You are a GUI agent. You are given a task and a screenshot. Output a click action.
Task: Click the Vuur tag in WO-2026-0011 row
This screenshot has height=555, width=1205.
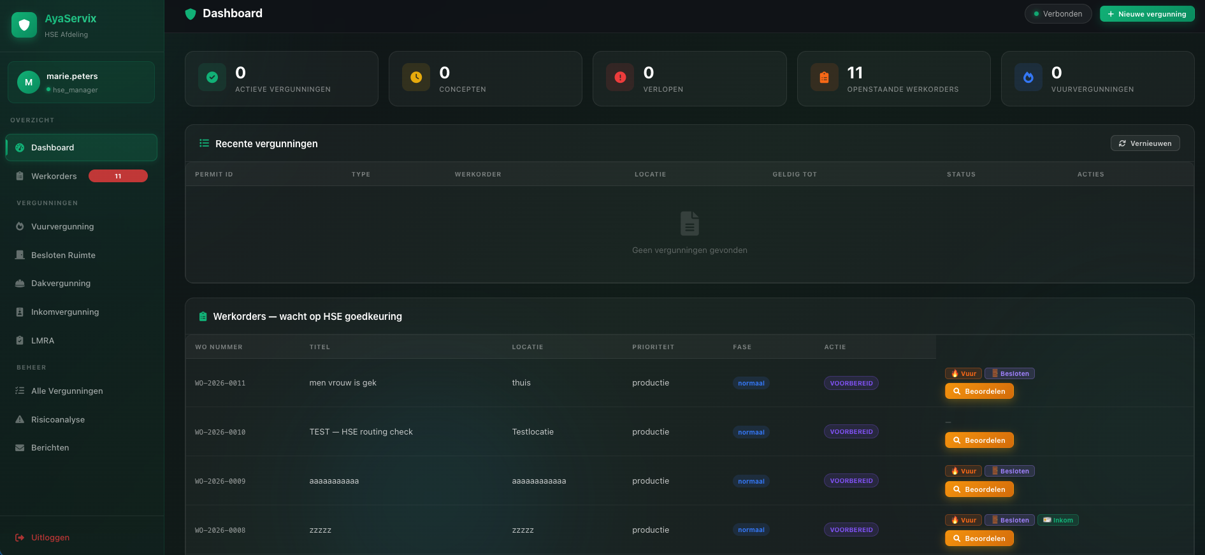point(963,374)
